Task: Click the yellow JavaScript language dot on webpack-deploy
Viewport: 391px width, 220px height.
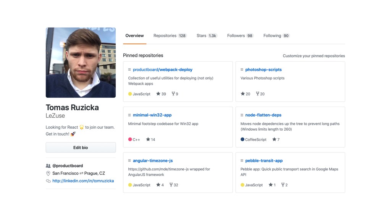Action: tap(130, 94)
